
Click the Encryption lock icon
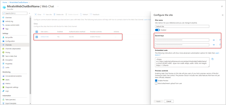click(3, 60)
